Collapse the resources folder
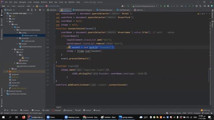The image size is (214, 120). [x=12, y=49]
